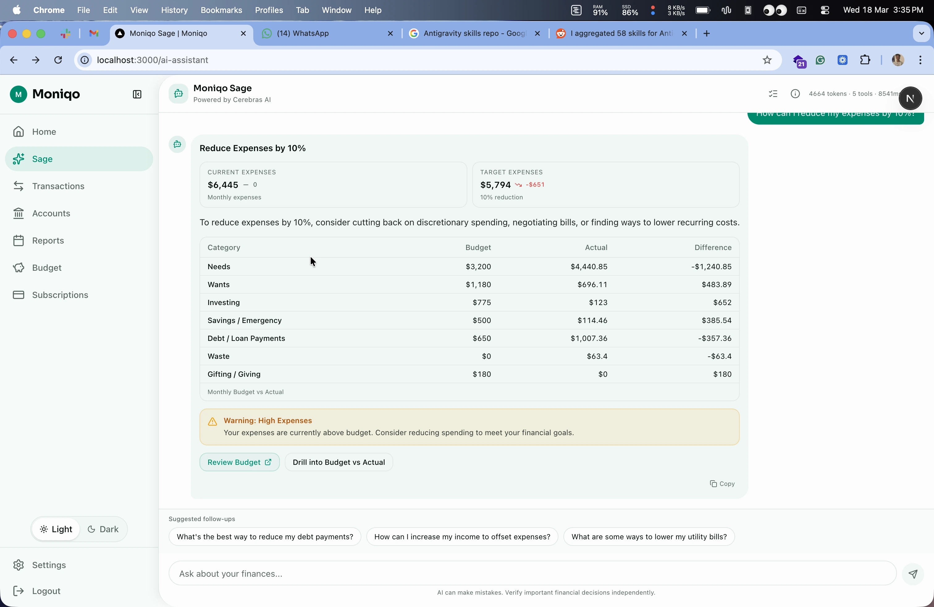934x607 pixels.
Task: Focus the Ask about your finances input
Action: click(x=532, y=574)
